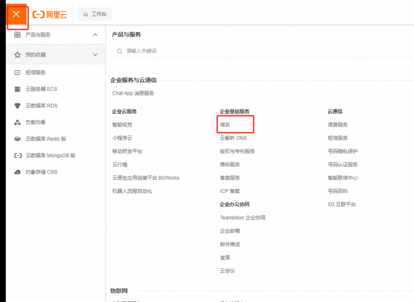Focus the 请输入关键词 search field

pos(263,51)
